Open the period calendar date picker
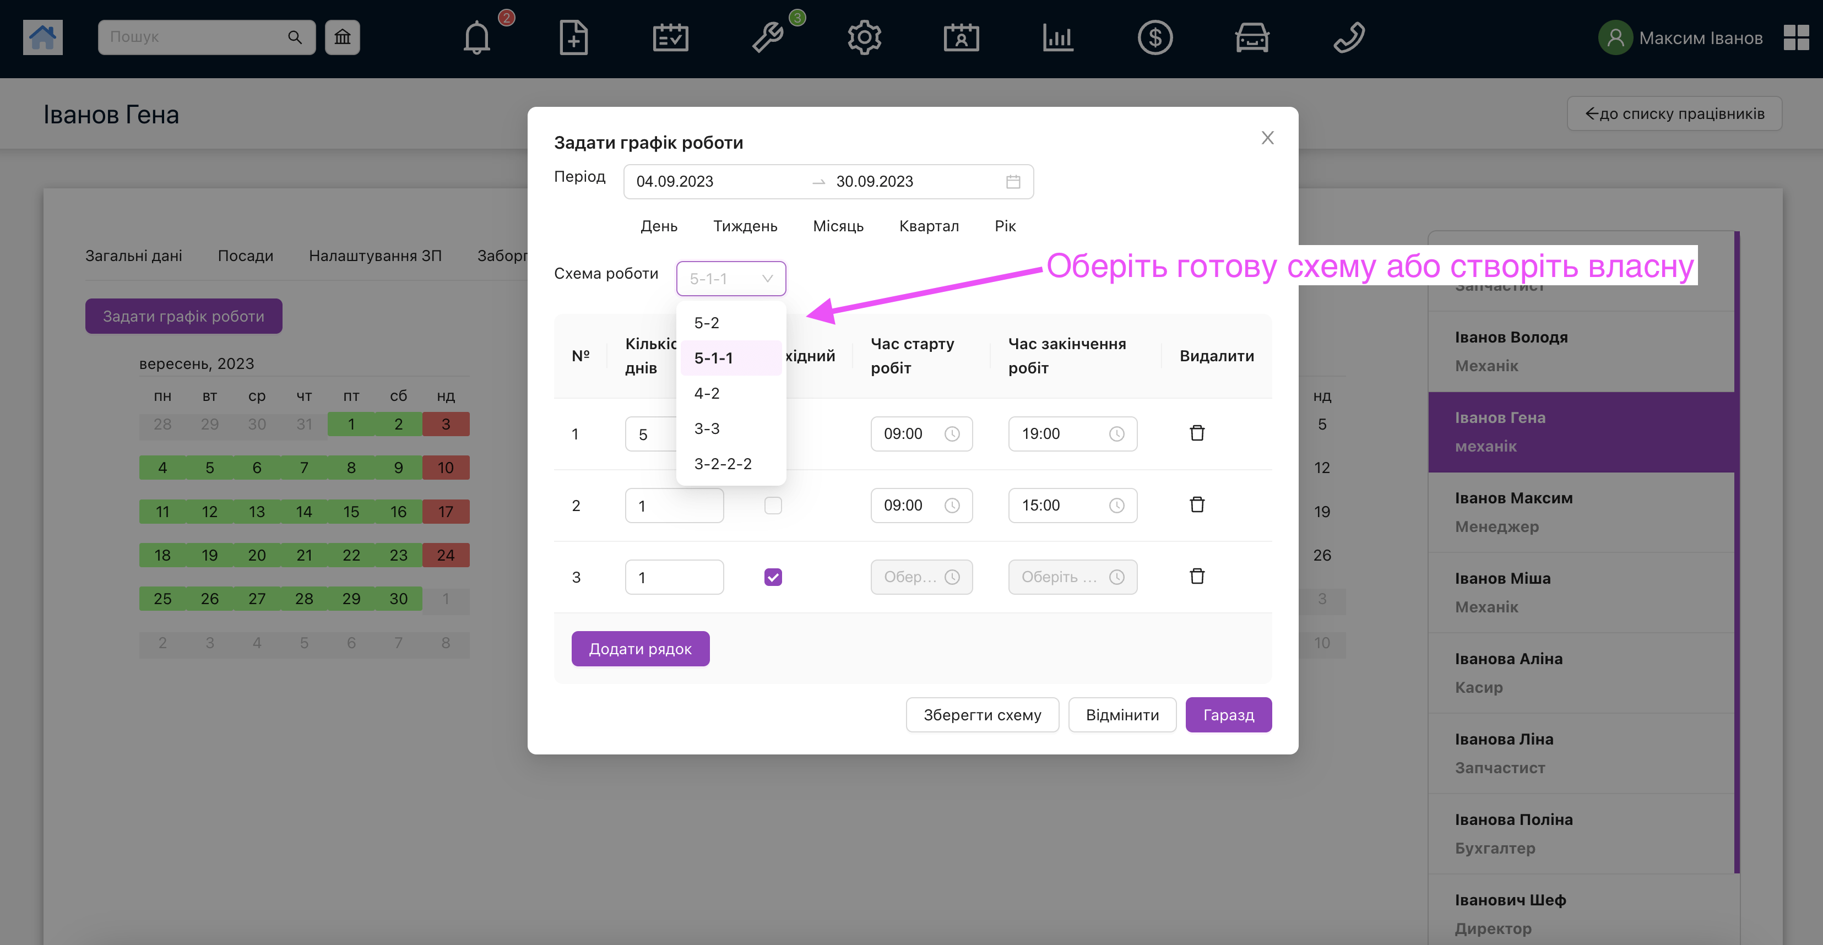1823x945 pixels. [x=1013, y=182]
